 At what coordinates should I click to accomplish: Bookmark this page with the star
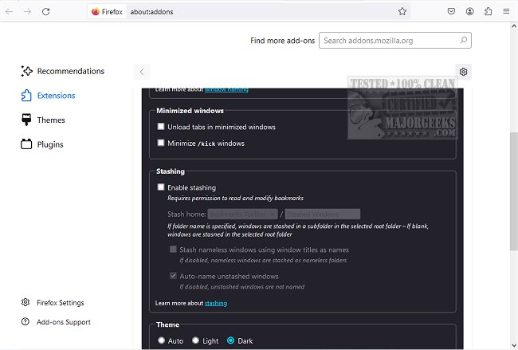[402, 12]
